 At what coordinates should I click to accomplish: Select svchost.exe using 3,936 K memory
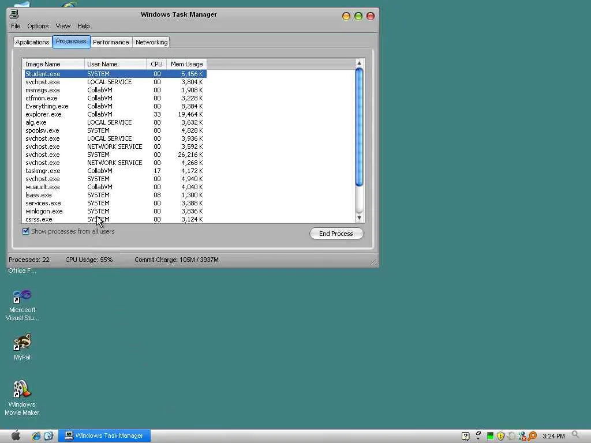pyautogui.click(x=115, y=138)
